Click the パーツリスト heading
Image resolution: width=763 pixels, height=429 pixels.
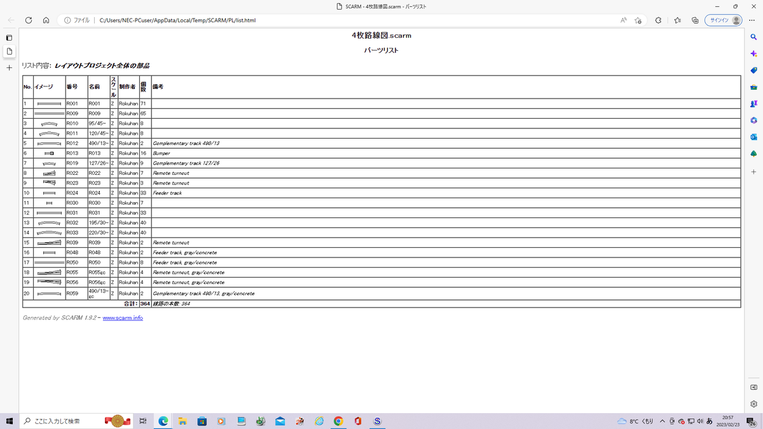(x=381, y=50)
